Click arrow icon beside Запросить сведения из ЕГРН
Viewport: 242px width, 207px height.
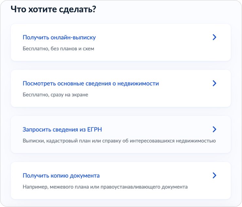(215, 129)
